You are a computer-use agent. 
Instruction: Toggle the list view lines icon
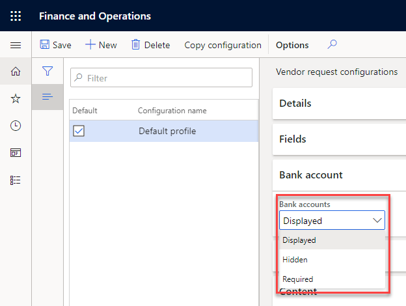point(47,97)
